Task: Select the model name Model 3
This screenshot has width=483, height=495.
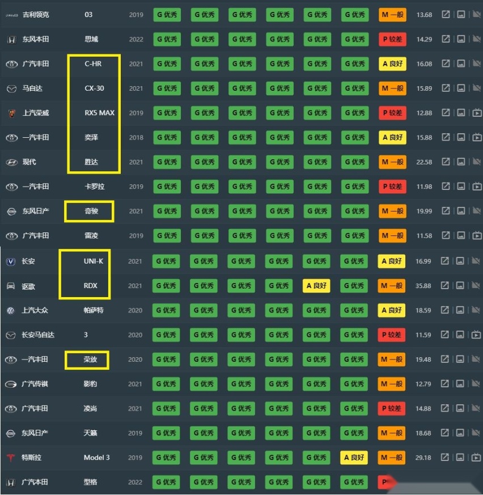Action: pyautogui.click(x=96, y=458)
